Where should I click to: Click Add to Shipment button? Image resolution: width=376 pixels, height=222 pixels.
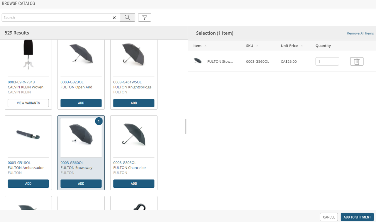point(357,217)
